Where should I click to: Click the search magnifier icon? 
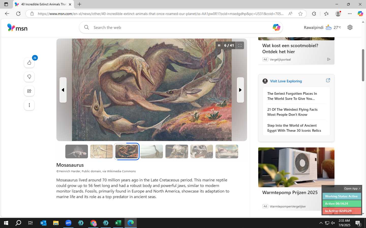pos(86,27)
